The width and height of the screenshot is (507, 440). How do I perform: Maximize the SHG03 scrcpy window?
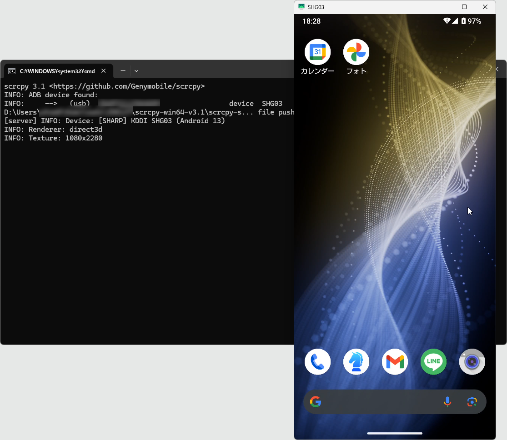464,7
